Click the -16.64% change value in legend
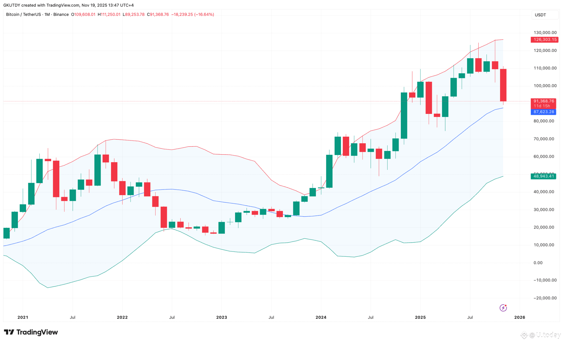Viewport: 563px width, 342px height. [204, 15]
